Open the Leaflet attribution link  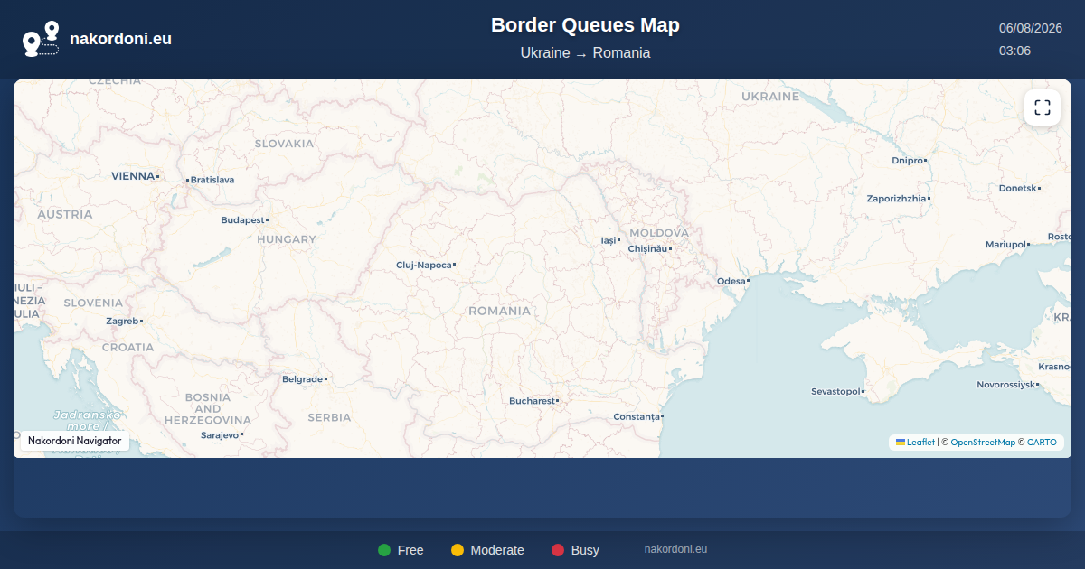pyautogui.click(x=920, y=443)
